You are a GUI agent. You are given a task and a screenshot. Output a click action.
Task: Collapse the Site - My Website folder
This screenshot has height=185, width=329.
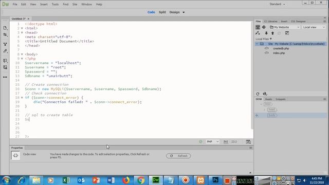pyautogui.click(x=257, y=44)
